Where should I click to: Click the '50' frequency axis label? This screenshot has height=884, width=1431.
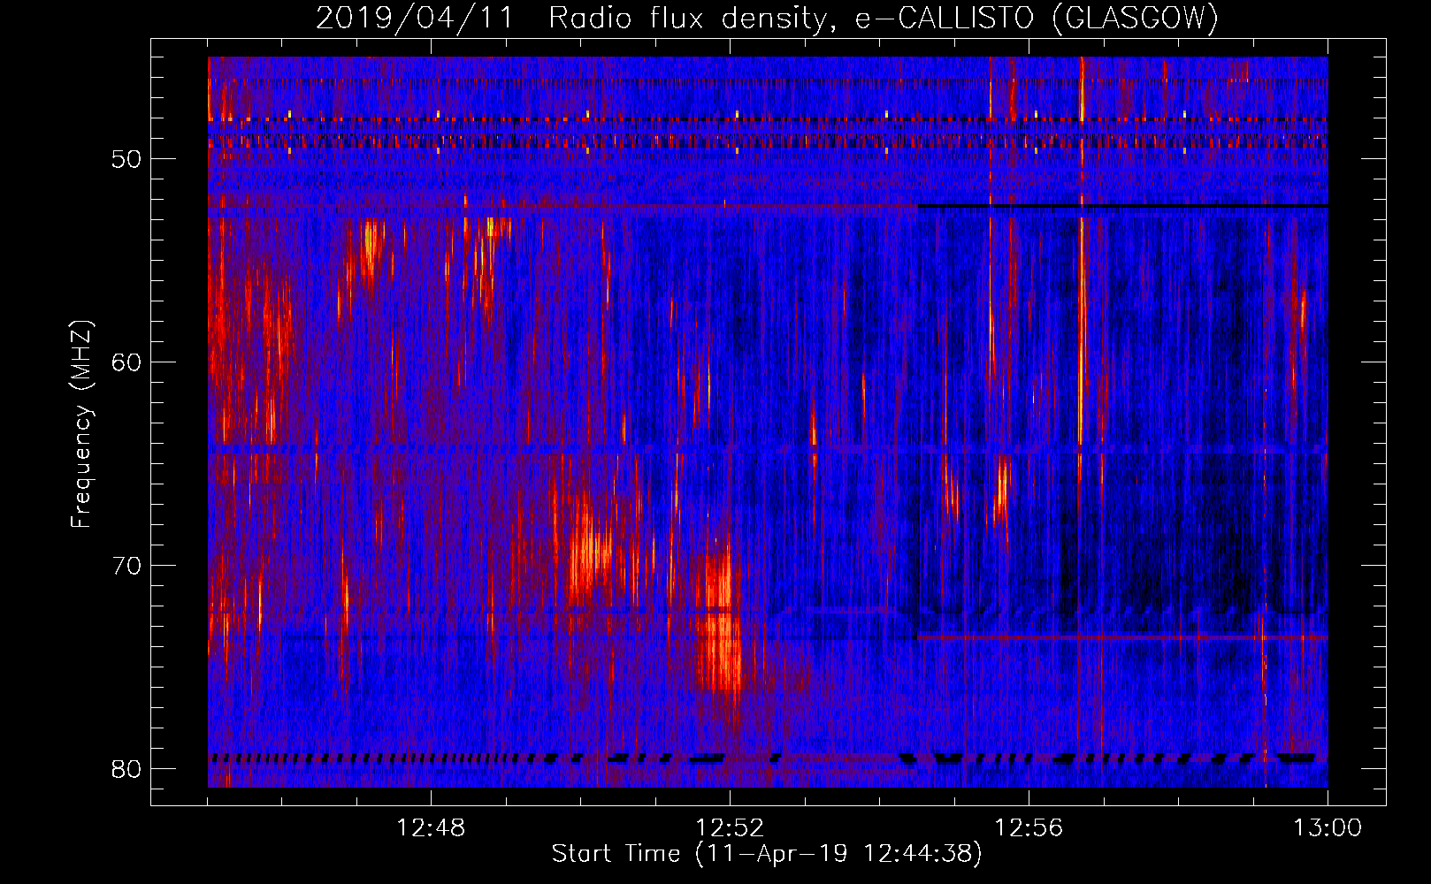(x=127, y=159)
